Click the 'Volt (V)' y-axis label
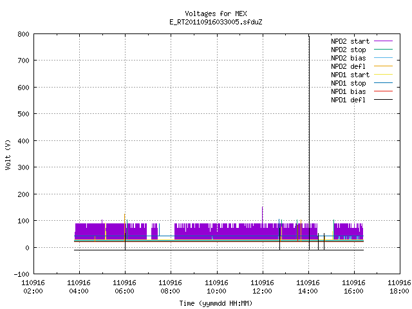 point(8,155)
